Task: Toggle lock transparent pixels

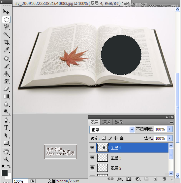Action: point(104,138)
